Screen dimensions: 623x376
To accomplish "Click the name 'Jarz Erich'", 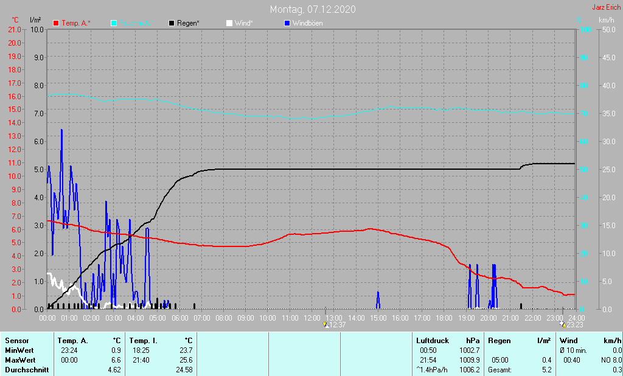I will [607, 7].
